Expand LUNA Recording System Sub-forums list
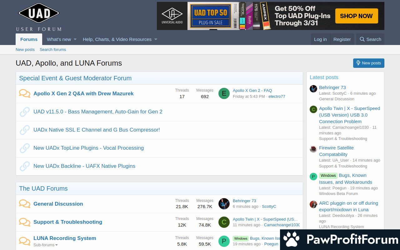The width and height of the screenshot is (400, 250). (46, 245)
